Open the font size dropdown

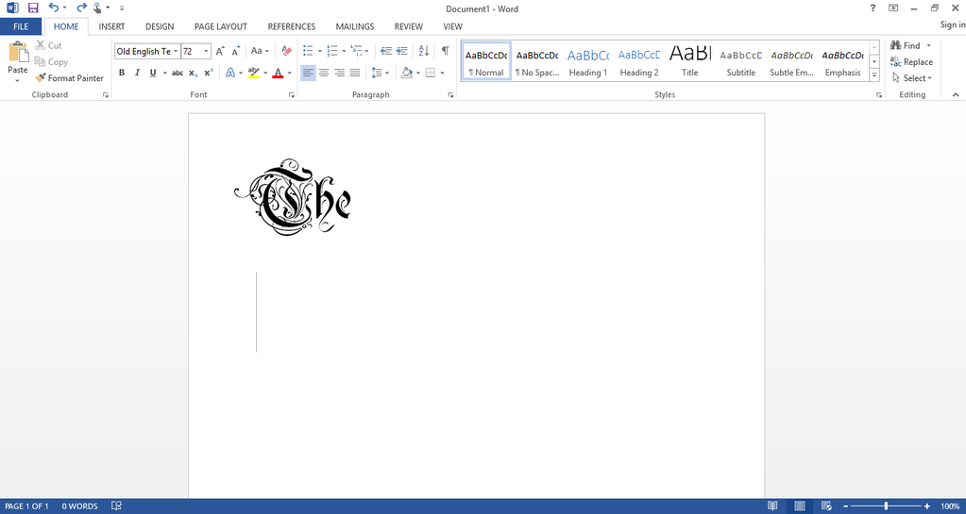click(207, 52)
